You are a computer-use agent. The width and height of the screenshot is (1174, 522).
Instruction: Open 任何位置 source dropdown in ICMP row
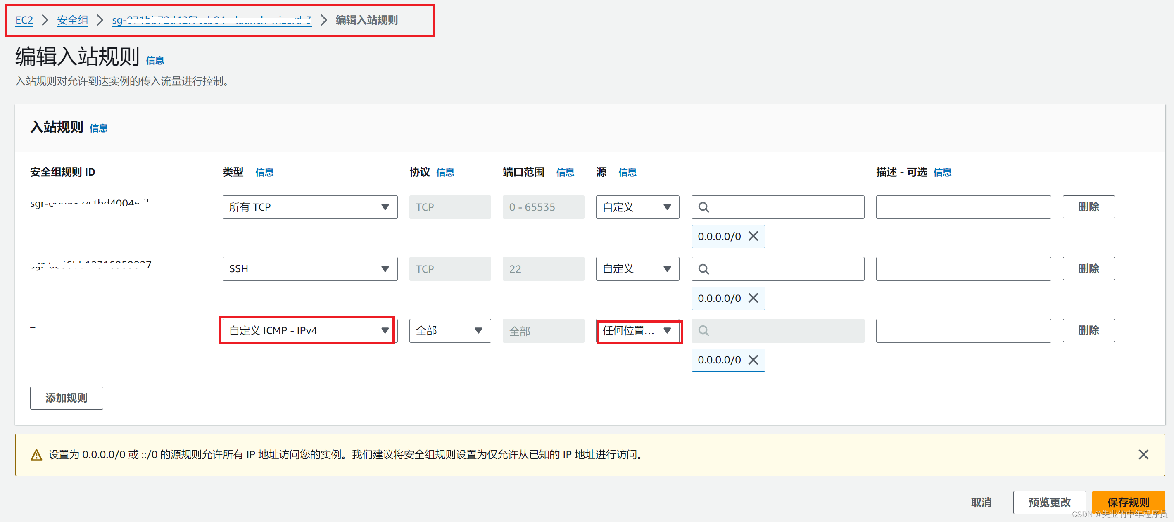637,331
